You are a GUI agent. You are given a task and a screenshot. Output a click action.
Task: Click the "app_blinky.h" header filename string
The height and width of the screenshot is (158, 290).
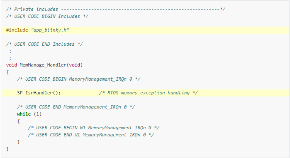pyautogui.click(x=50, y=30)
